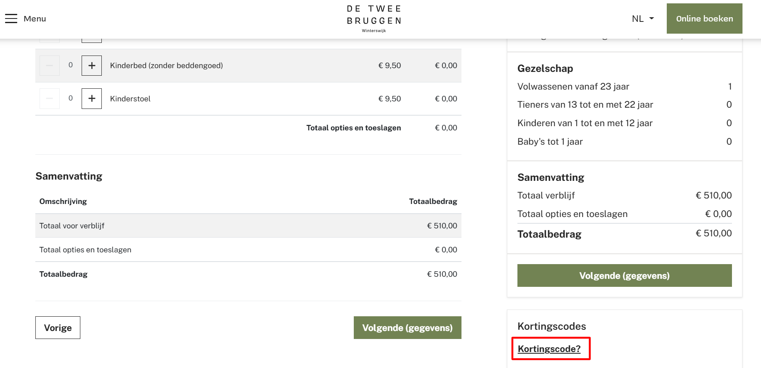761x368 pixels.
Task: Remove one Kinderstoel using minus icon
Action: pos(50,98)
